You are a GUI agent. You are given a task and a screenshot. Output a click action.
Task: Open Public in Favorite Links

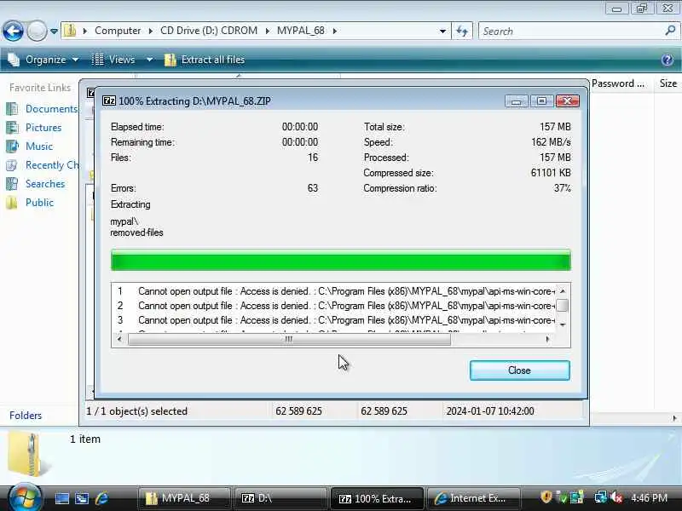[39, 203]
